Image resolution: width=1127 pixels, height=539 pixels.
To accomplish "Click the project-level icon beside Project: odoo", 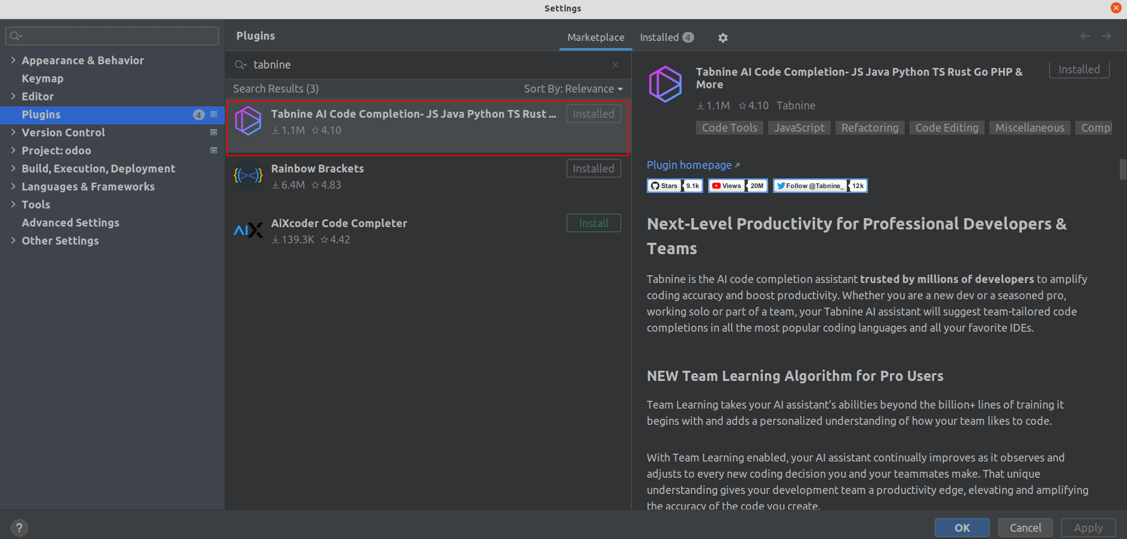I will (213, 150).
